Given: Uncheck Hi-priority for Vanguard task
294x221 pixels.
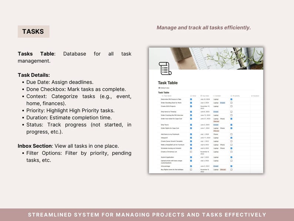Looking at the screenshot, I should click(231, 138).
